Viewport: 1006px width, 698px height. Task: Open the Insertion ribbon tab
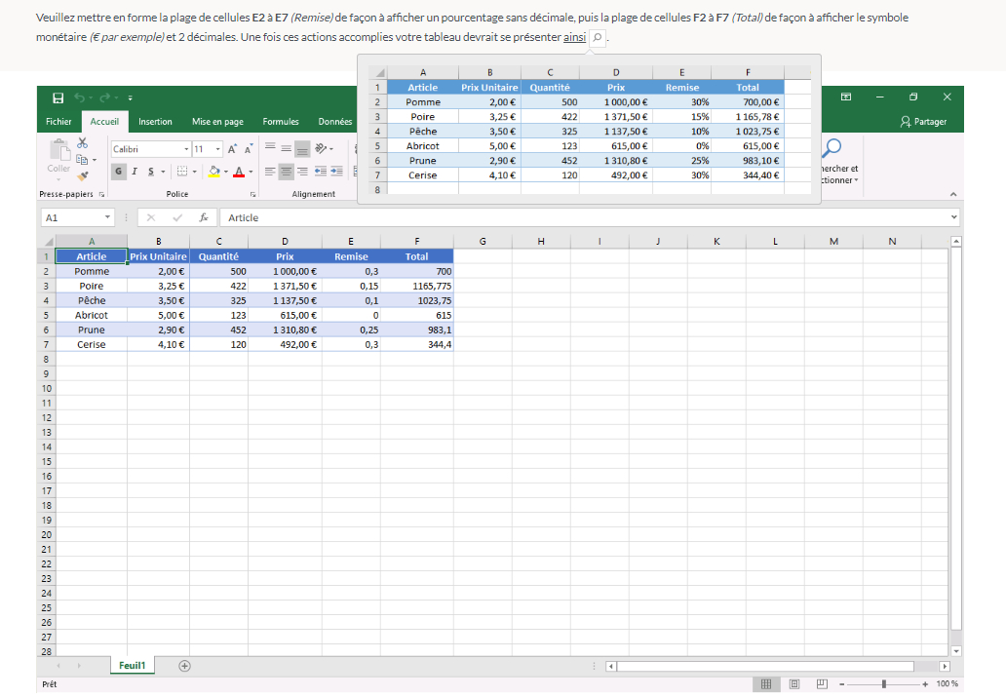click(x=155, y=122)
